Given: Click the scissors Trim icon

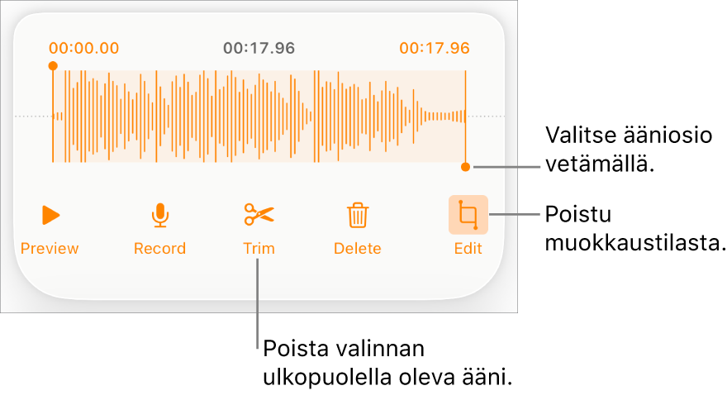Looking at the screenshot, I should [x=259, y=214].
